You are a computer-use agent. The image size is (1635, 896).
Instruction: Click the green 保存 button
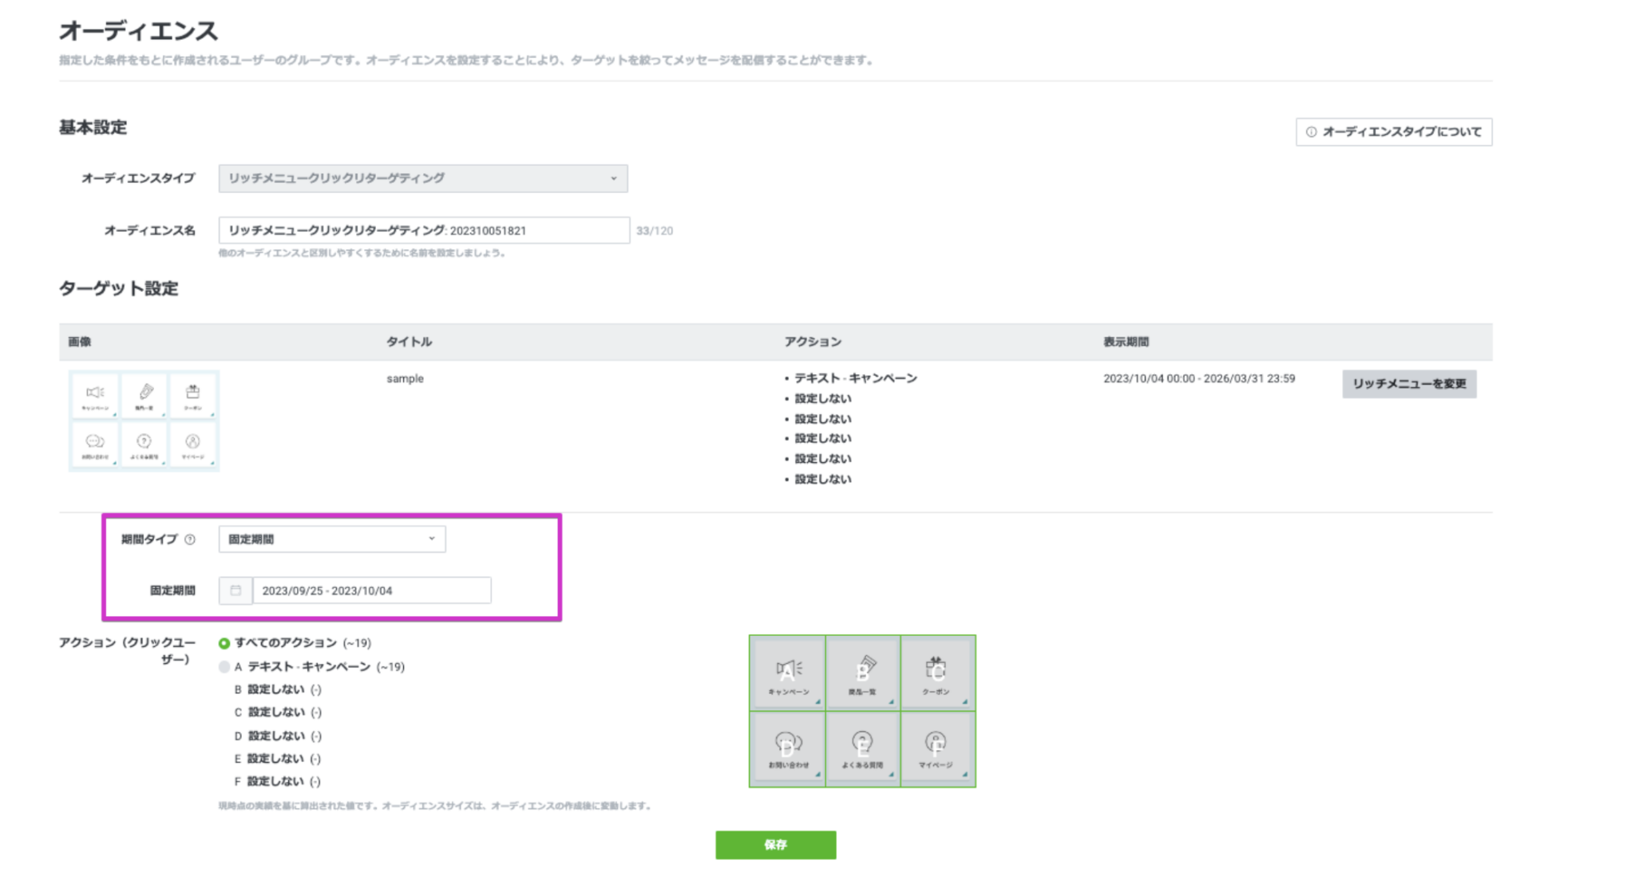[775, 844]
